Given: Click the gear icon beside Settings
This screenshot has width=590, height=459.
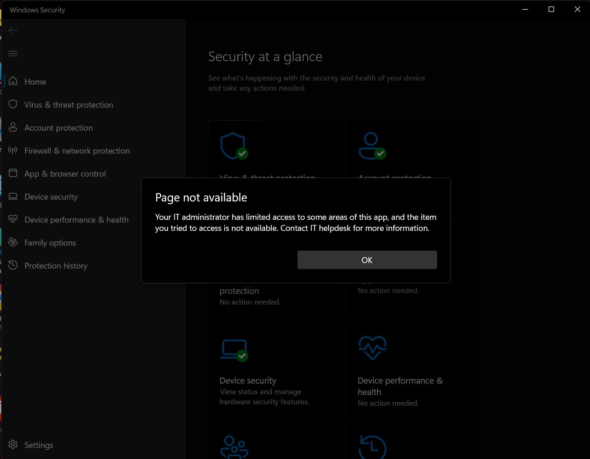Looking at the screenshot, I should 13,445.
